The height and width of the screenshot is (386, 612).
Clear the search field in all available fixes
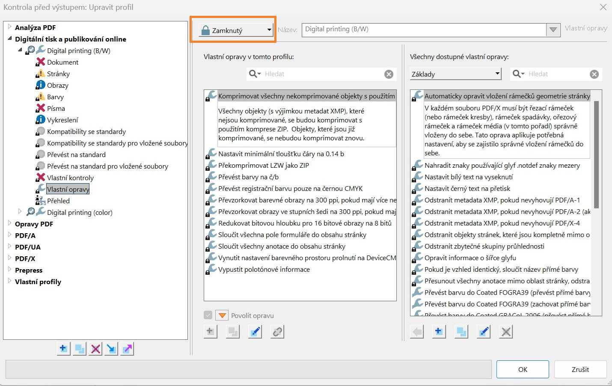coord(594,74)
